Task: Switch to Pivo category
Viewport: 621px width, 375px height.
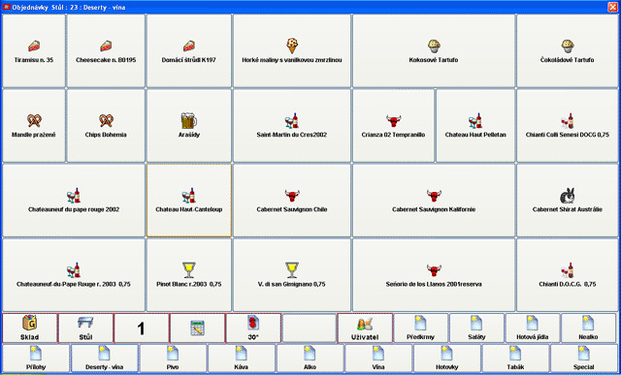Action: coord(173,358)
